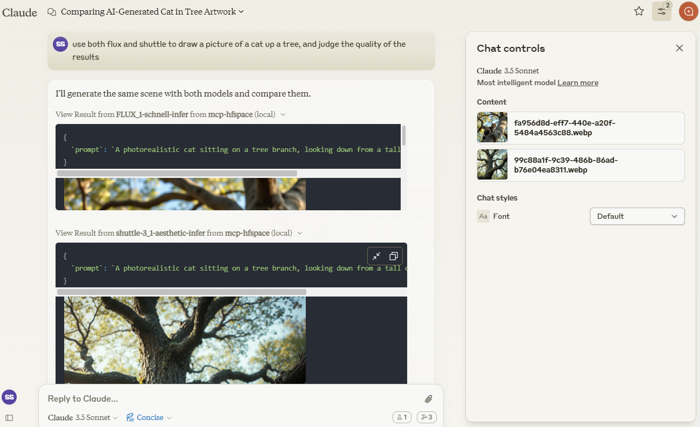Open the Font style dropdown
The width and height of the screenshot is (700, 427).
[x=637, y=216]
